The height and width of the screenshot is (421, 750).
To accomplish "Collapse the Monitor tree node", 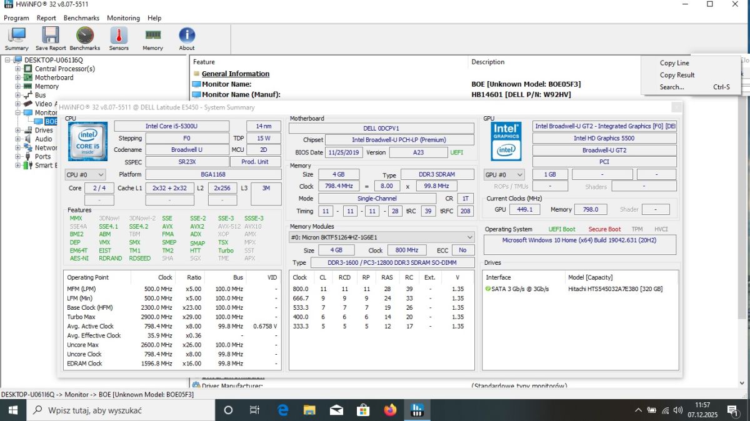I will click(x=18, y=112).
